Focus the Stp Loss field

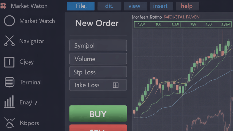[x=98, y=72]
